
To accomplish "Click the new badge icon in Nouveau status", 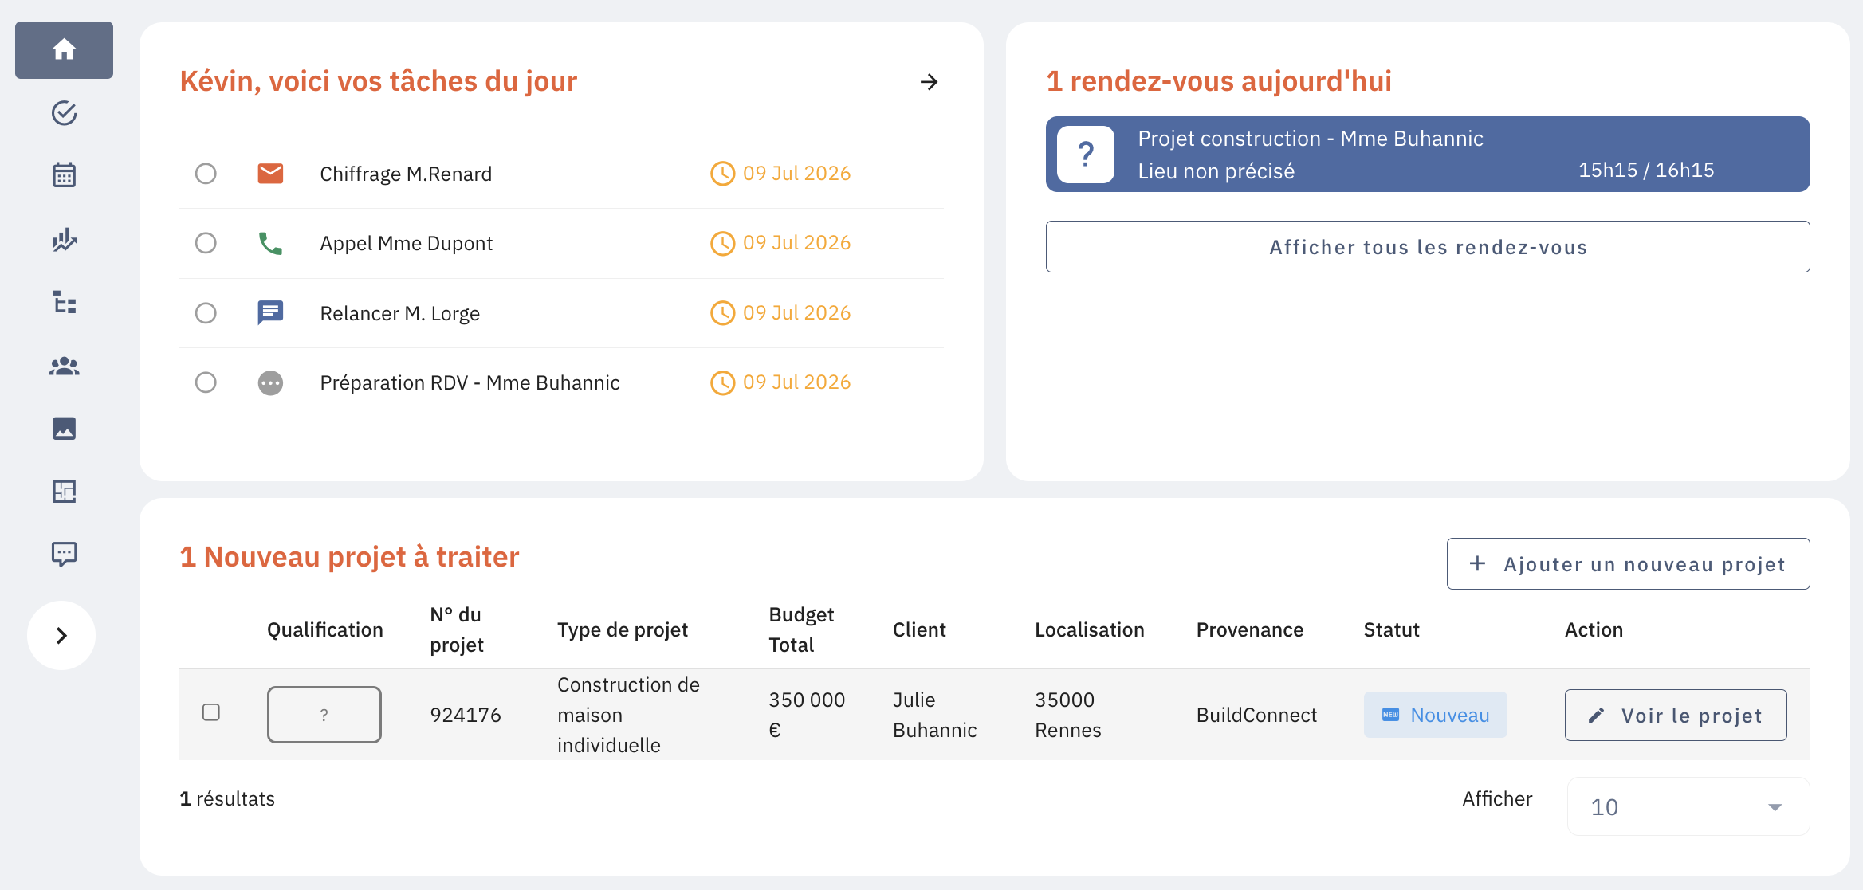I will [x=1390, y=715].
